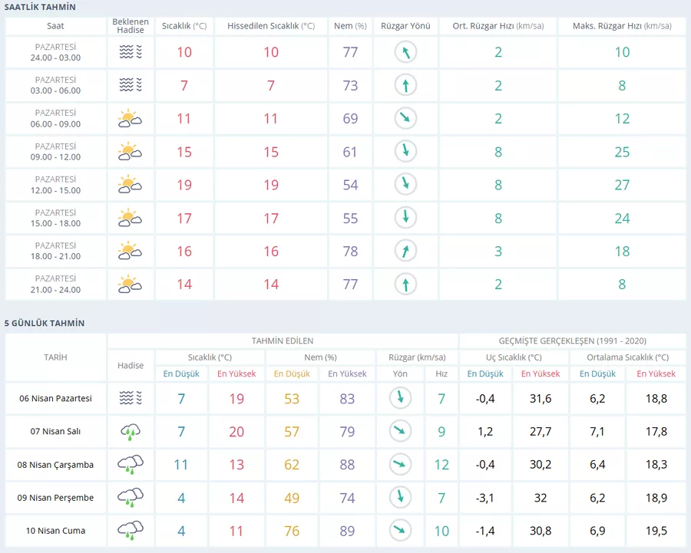The image size is (691, 553).
Task: Click the Maks. Rüzgar Hızı column header
Action: (622, 26)
